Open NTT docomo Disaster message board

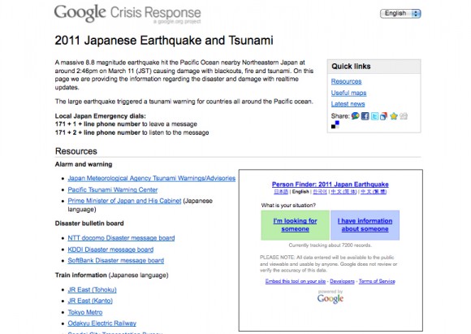click(x=121, y=238)
